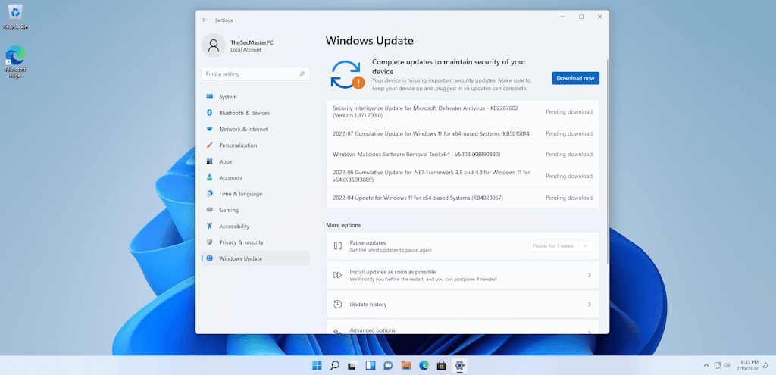Click the pause icon beside Pause updates

(x=338, y=246)
